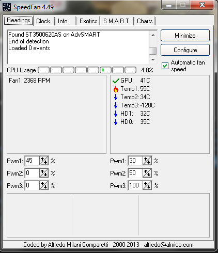Click the Fan1: 2368 RPM reading
This screenshot has width=218, height=253.
(x=29, y=81)
